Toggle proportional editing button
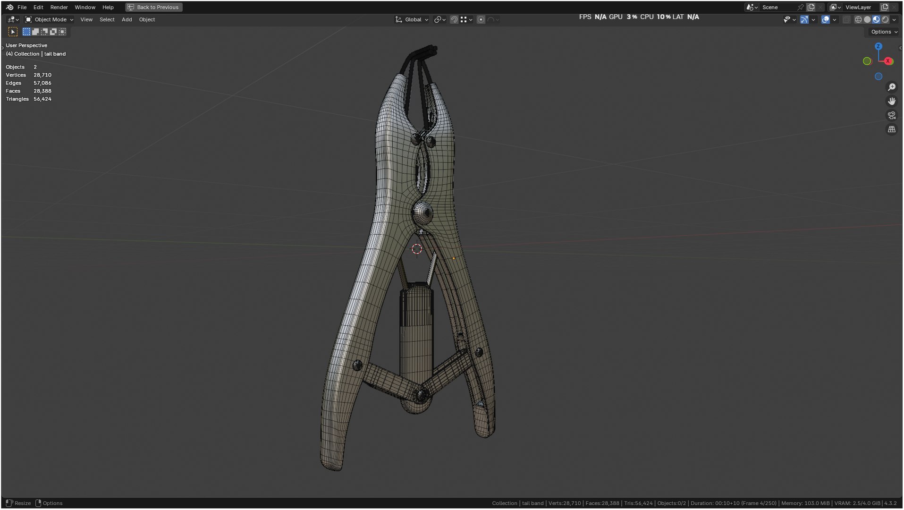The image size is (904, 510). [481, 19]
